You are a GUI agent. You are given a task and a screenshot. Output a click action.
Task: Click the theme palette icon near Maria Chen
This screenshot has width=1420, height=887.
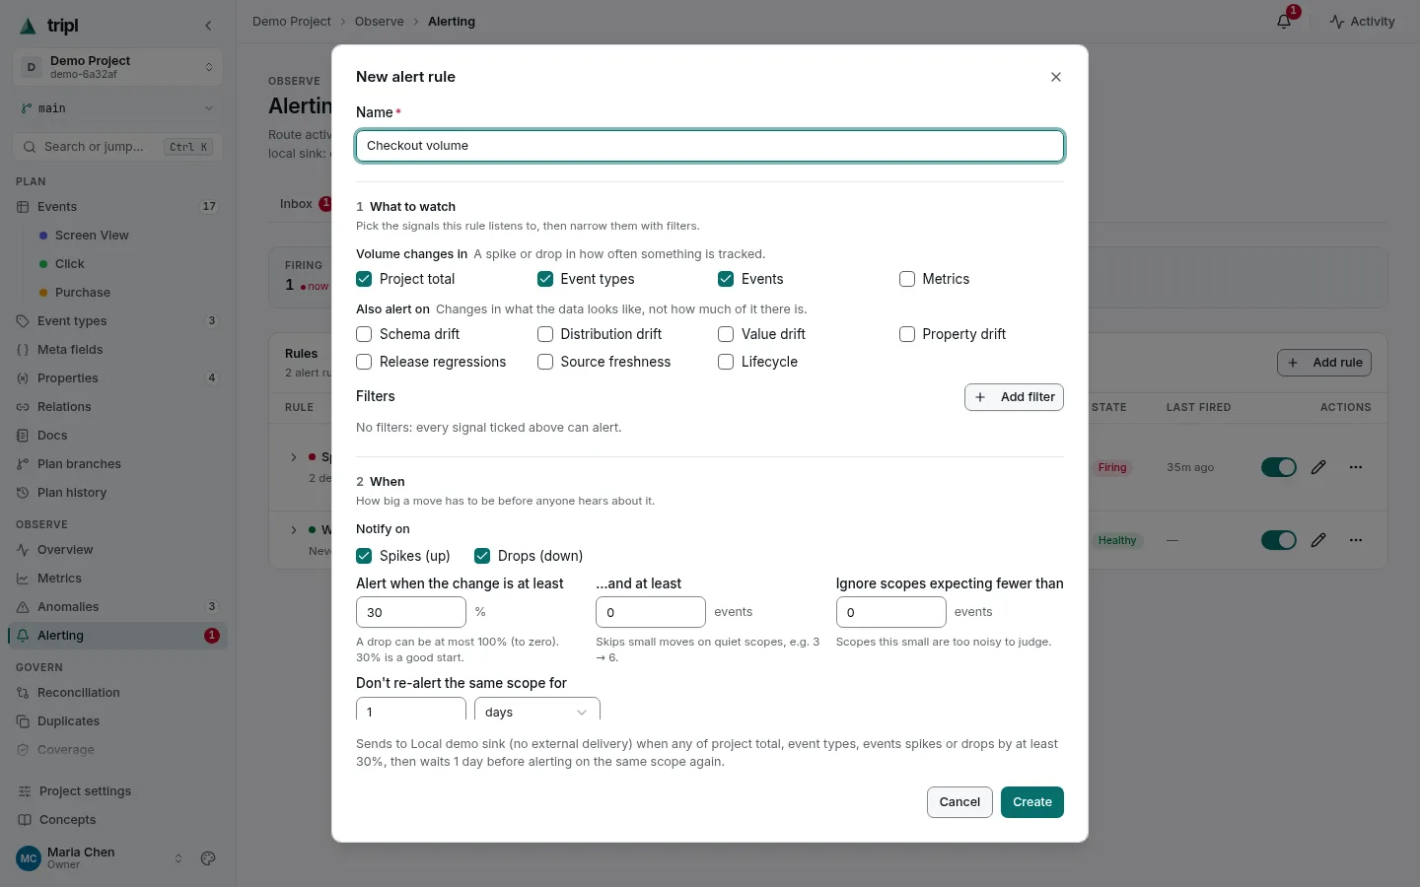click(x=208, y=858)
